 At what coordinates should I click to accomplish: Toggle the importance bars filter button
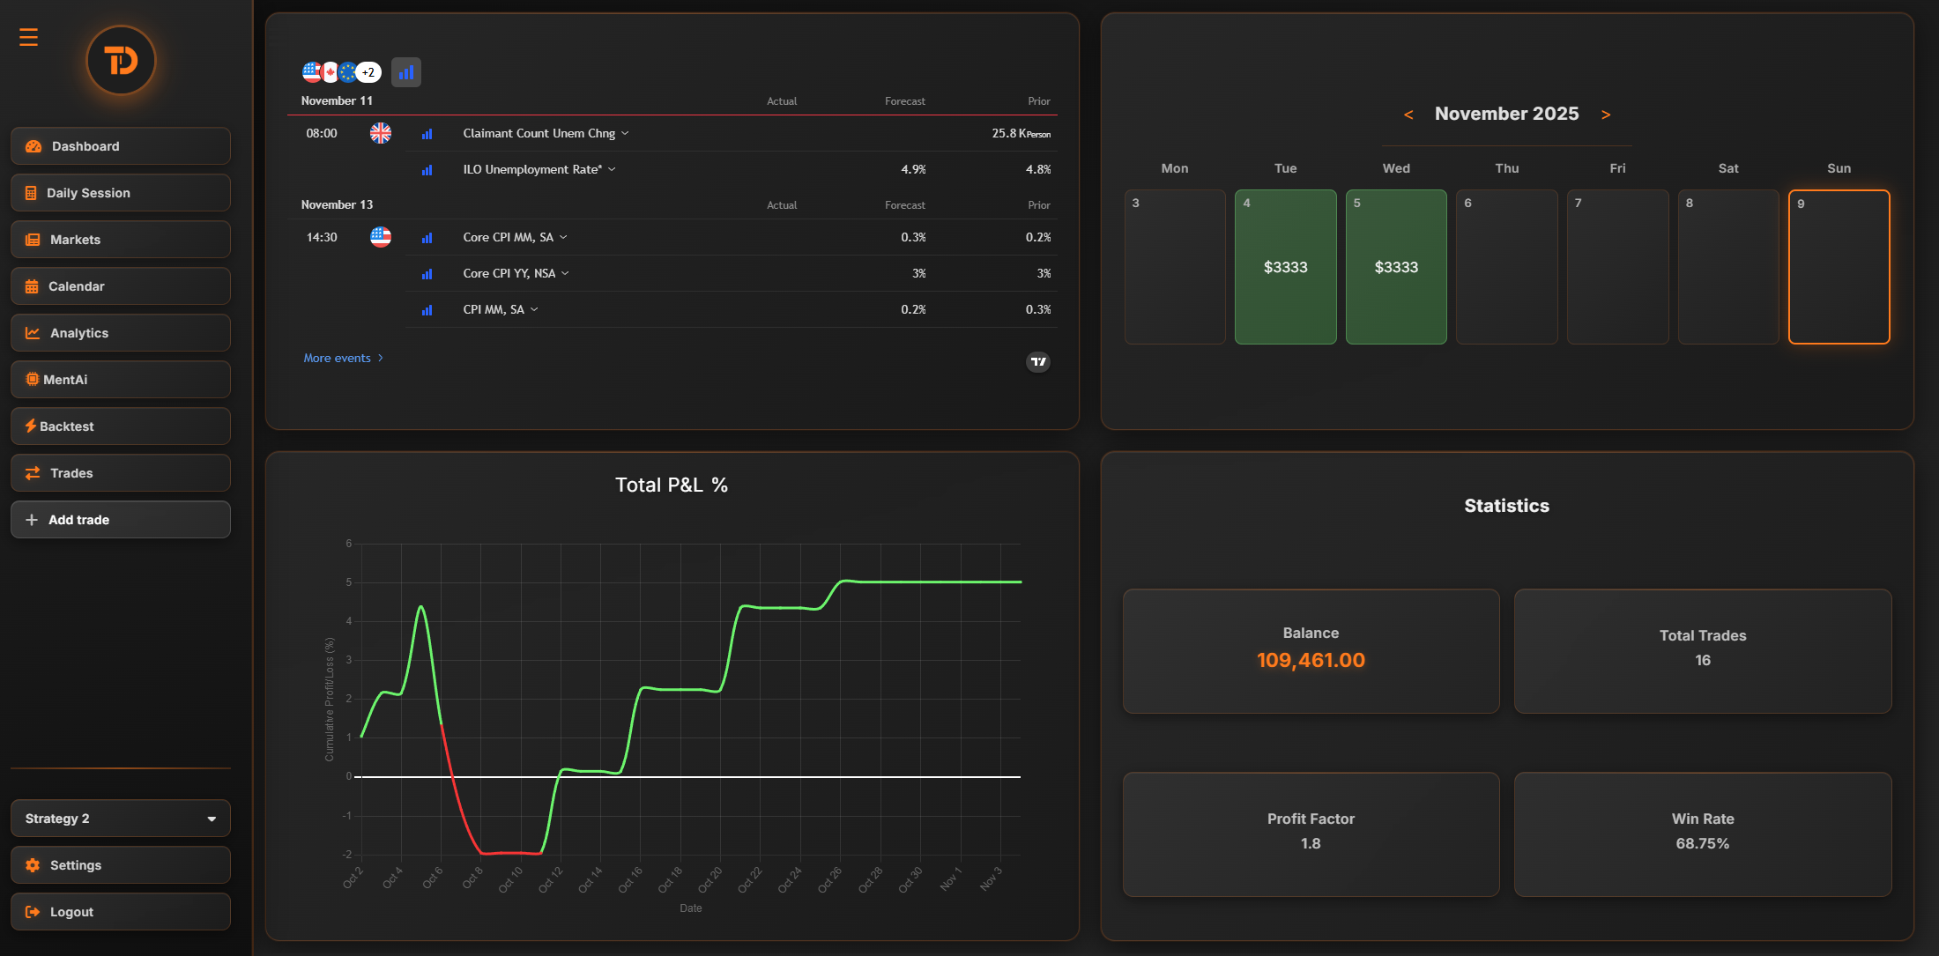coord(406,72)
